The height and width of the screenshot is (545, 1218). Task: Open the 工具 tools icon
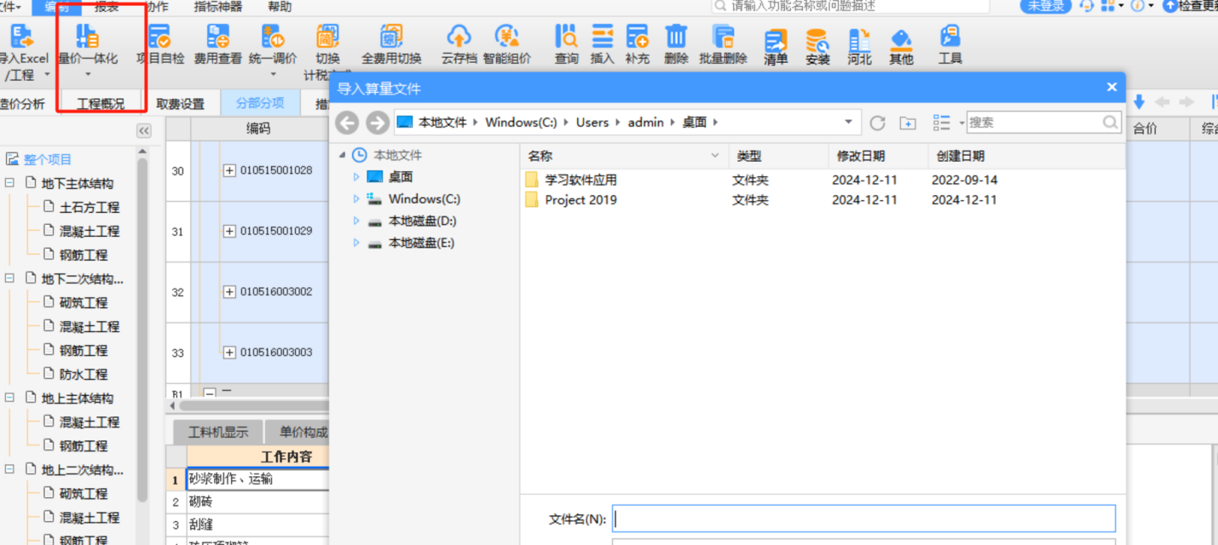coord(950,37)
